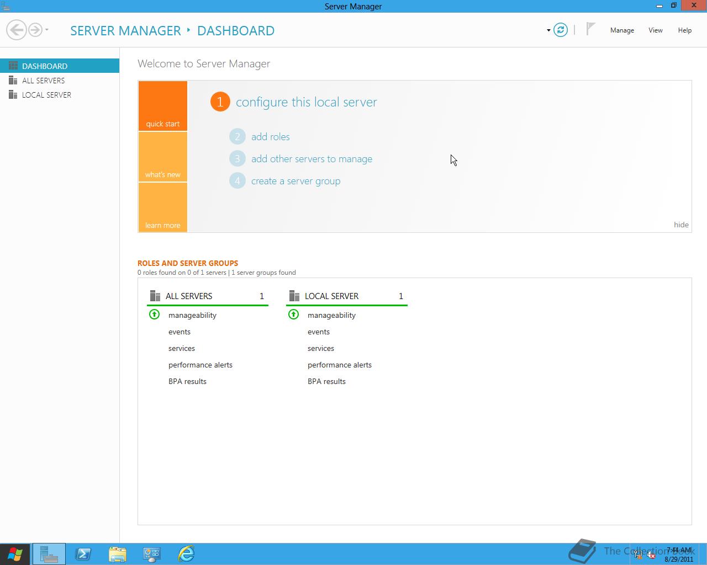Open the Manage menu

622,30
